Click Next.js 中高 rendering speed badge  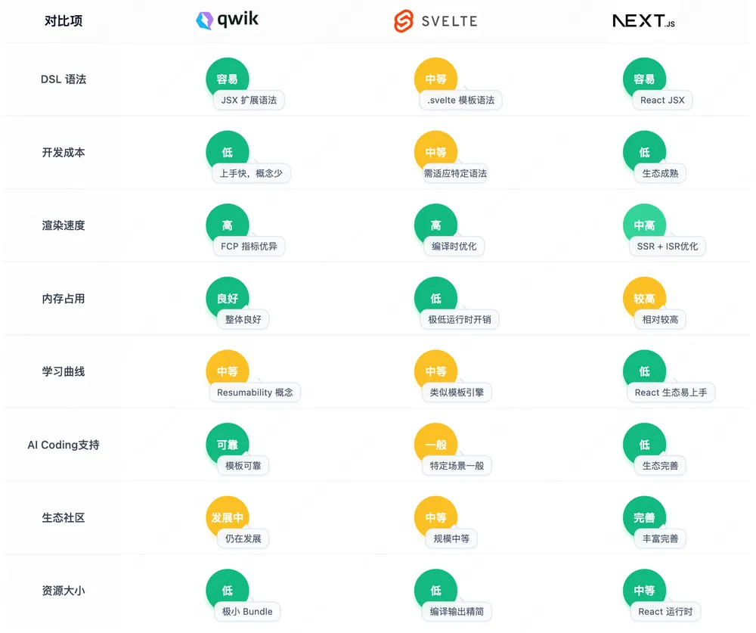point(644,225)
